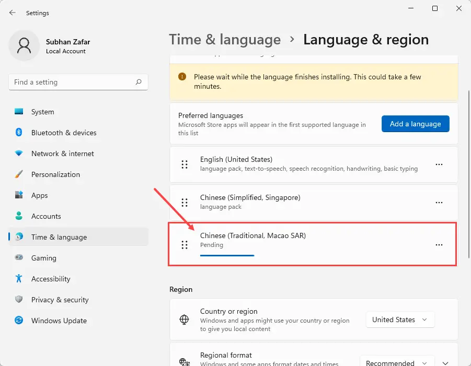Image resolution: width=471 pixels, height=366 pixels.
Task: Click the System monitor icon
Action: (19, 112)
